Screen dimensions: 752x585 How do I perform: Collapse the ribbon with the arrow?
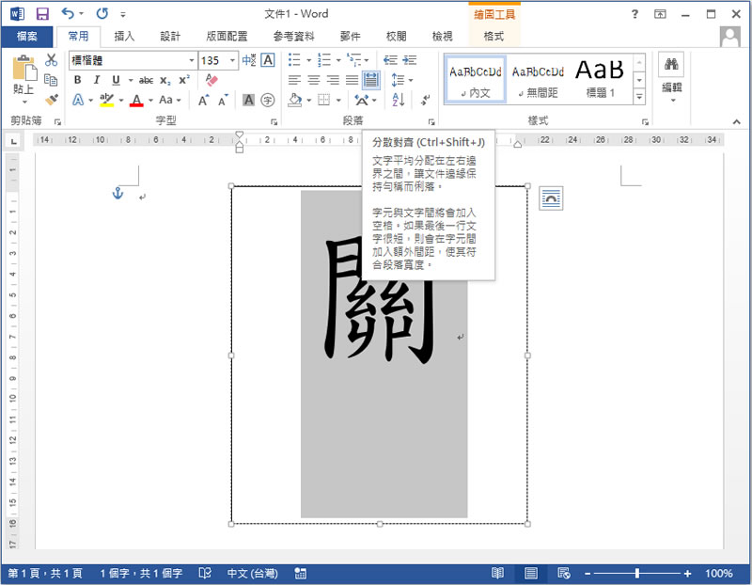click(x=736, y=122)
